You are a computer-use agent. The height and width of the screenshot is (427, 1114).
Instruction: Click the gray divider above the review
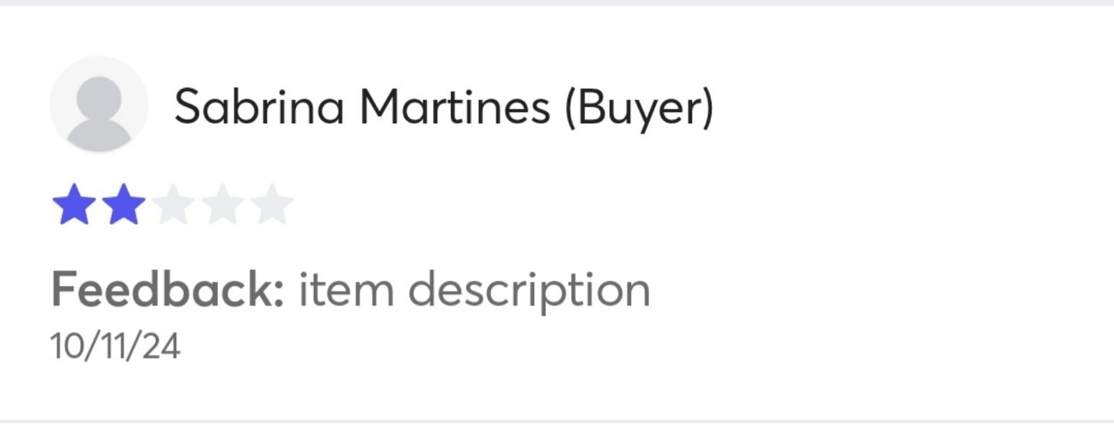click(557, 3)
